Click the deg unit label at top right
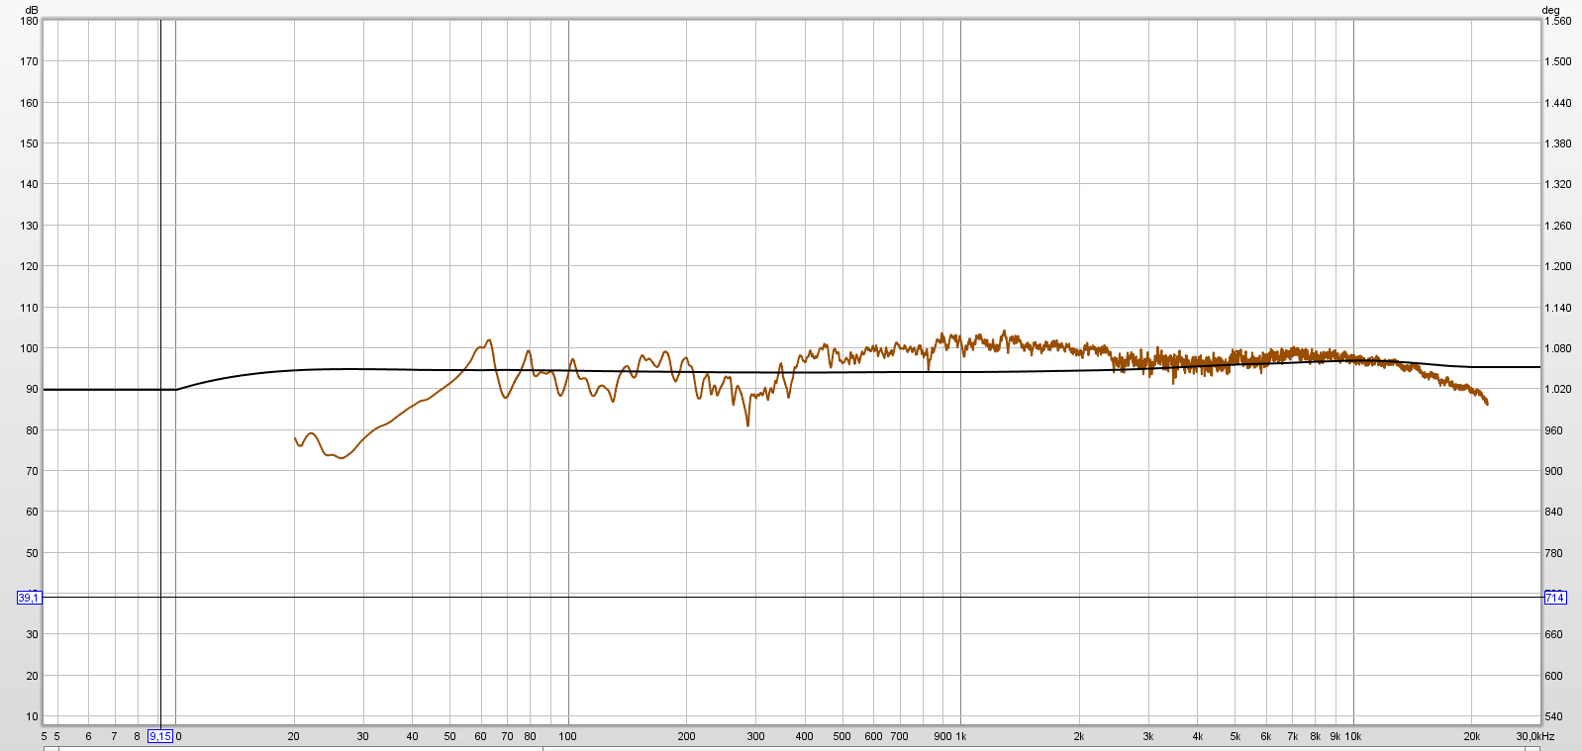 pos(1550,10)
